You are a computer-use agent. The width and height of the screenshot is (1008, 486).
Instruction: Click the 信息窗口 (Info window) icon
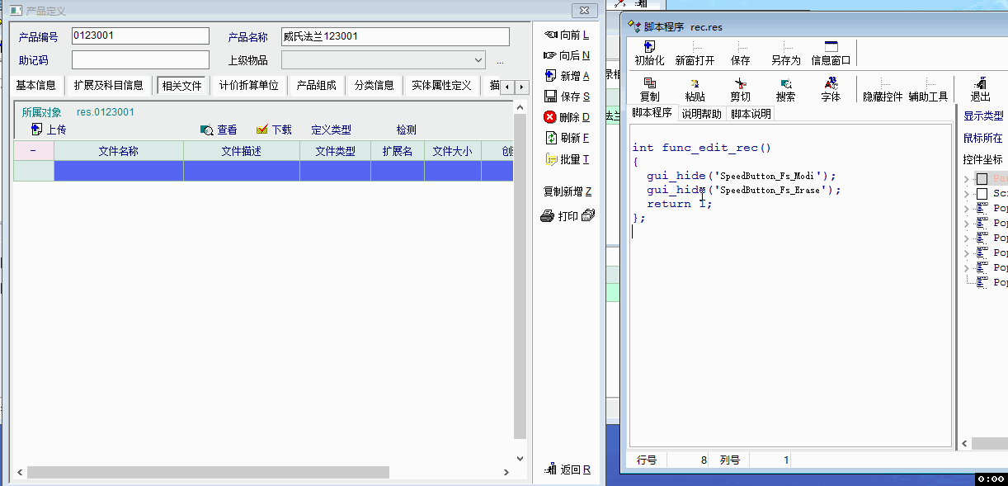[831, 48]
